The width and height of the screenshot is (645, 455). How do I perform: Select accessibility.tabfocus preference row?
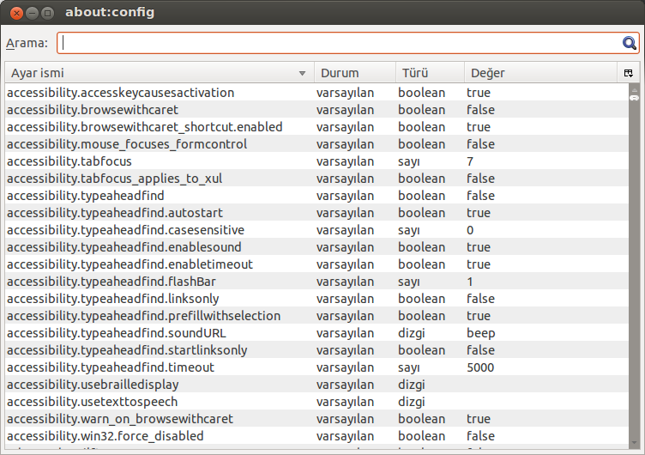[316, 161]
